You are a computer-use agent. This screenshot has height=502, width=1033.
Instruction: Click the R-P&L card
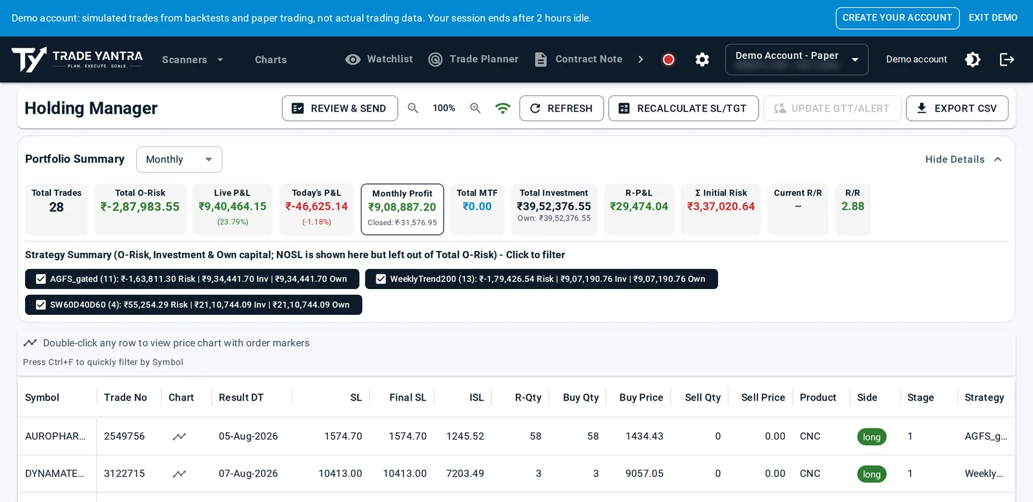pyautogui.click(x=639, y=209)
